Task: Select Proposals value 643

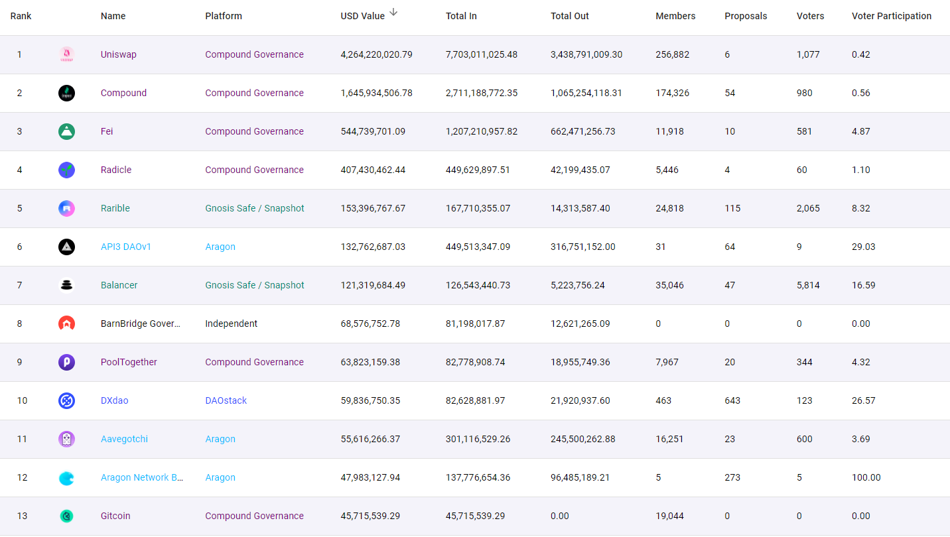Action: pos(732,400)
